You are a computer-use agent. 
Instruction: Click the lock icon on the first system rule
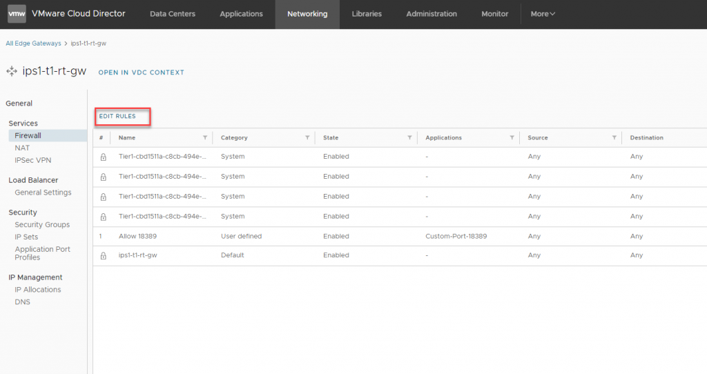[x=103, y=157]
